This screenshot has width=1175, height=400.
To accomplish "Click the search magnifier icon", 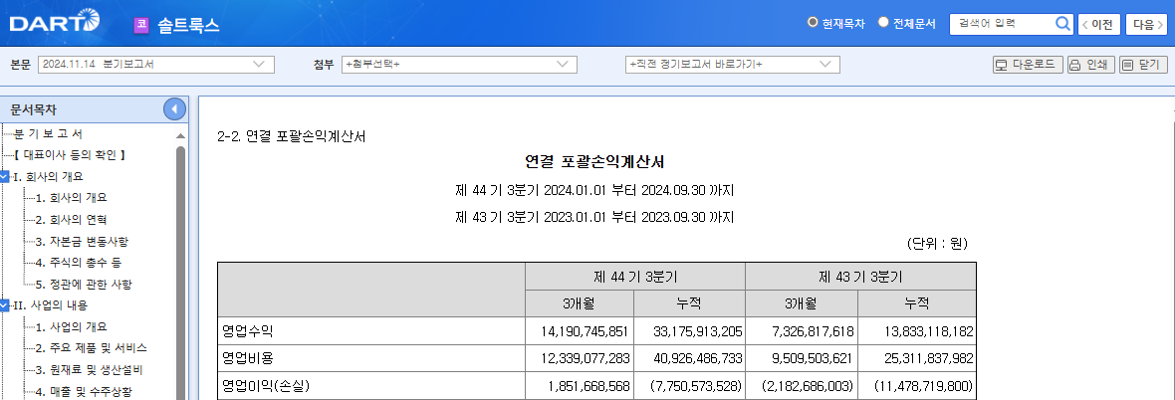I will [1062, 24].
